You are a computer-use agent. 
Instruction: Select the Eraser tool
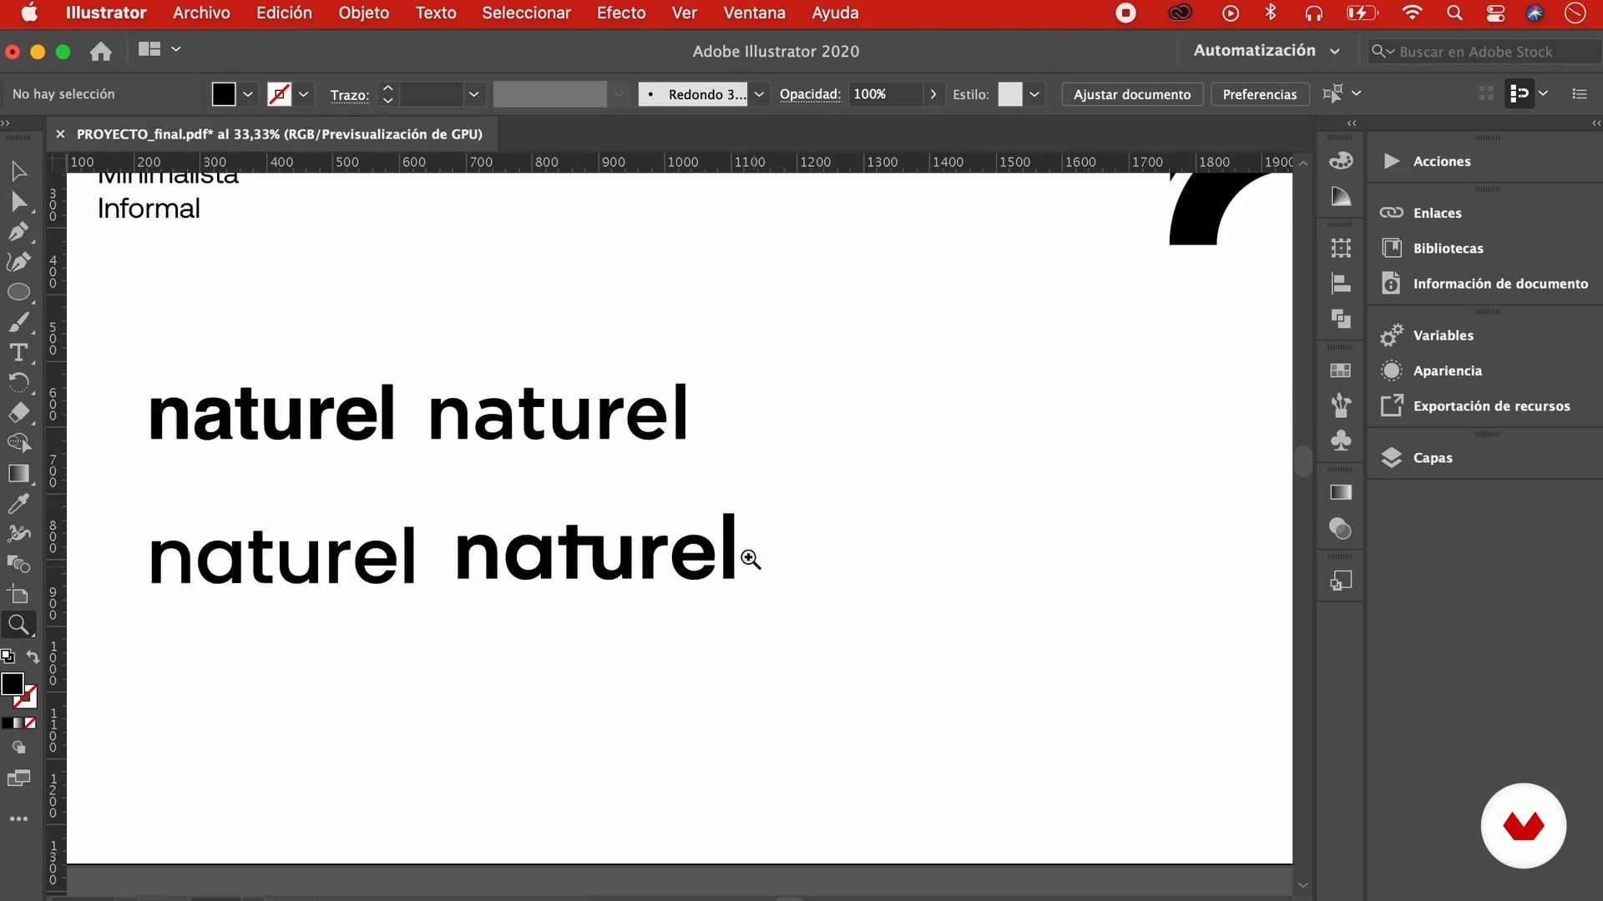coord(18,412)
